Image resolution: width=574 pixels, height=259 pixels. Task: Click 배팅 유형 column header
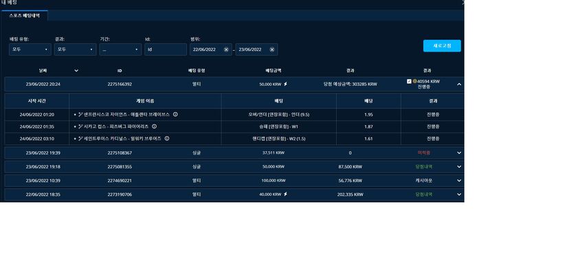[x=197, y=71]
